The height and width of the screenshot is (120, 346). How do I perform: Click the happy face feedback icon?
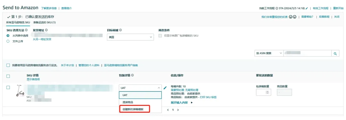(x=291, y=17)
